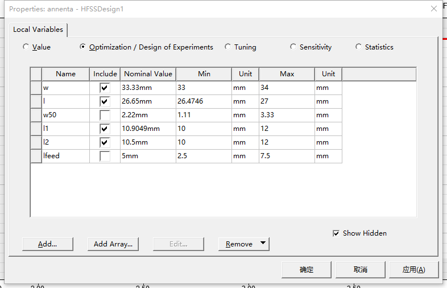Enable Include checkbox for w50
The image size is (447, 288).
click(x=105, y=115)
